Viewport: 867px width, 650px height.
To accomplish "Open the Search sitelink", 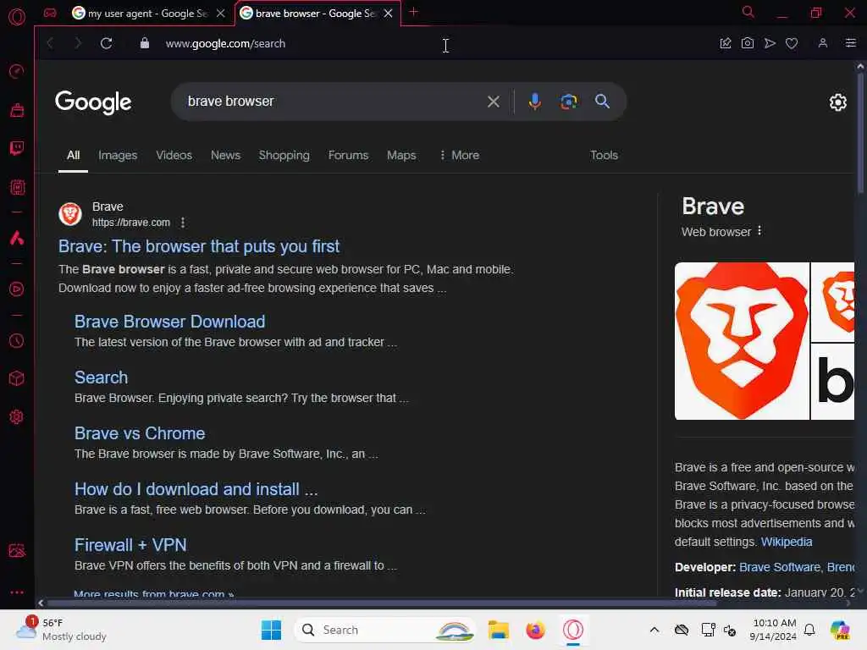I will click(102, 377).
